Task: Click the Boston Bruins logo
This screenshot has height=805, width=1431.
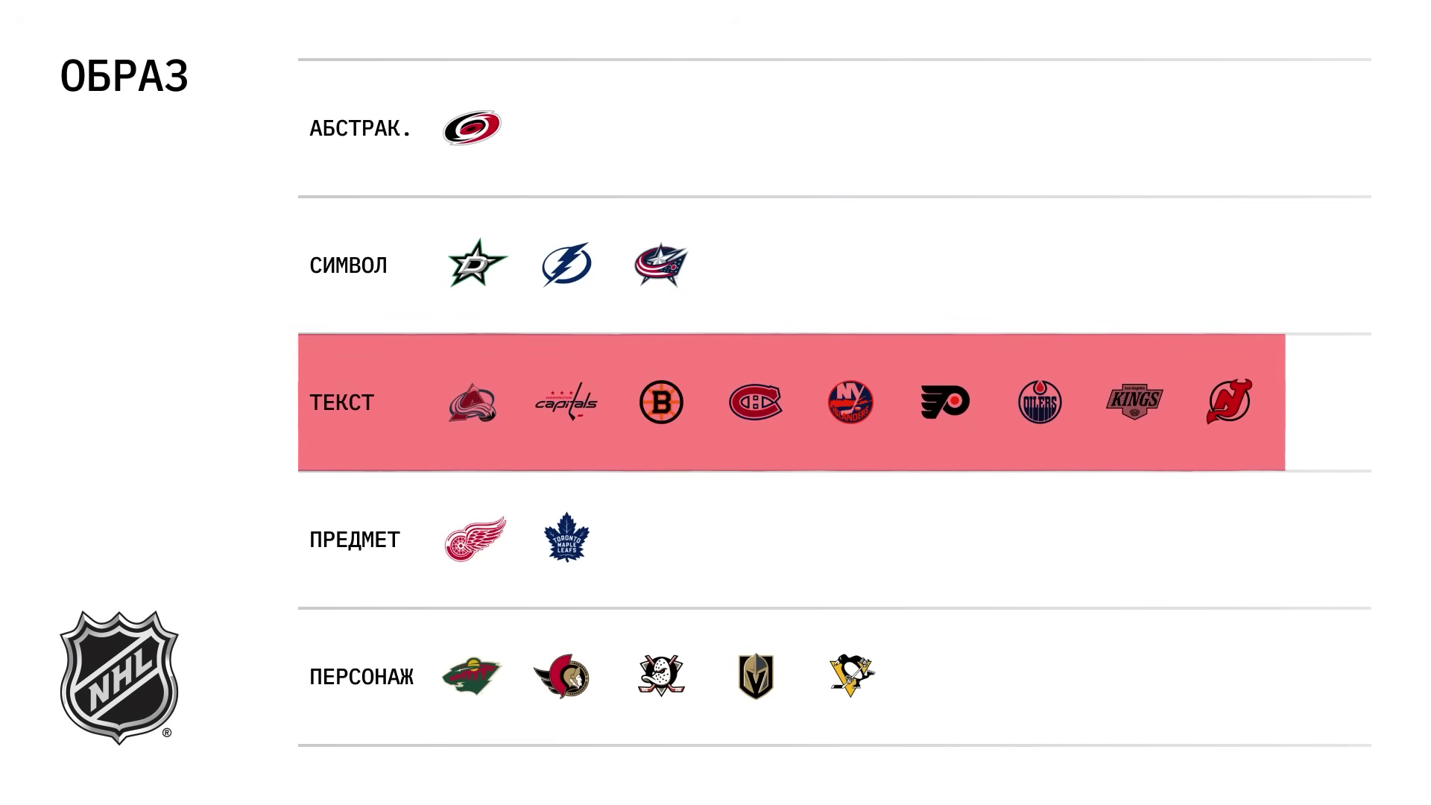Action: (x=661, y=402)
